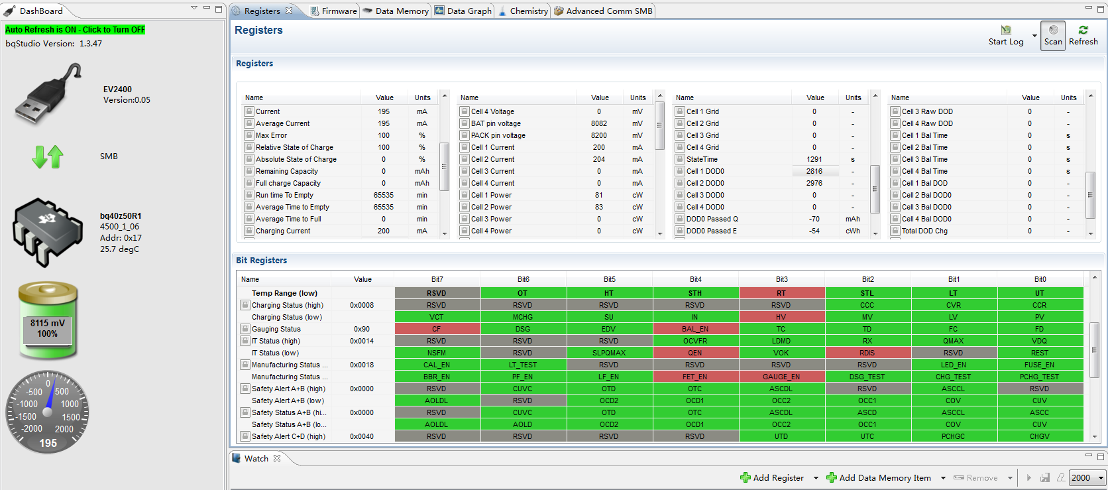
Task: Switch to the Data Memory tab
Action: [396, 11]
